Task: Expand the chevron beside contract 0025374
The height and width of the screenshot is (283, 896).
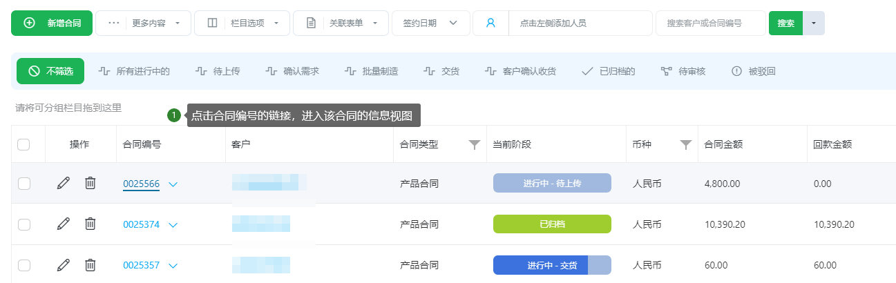Action: tap(173, 225)
